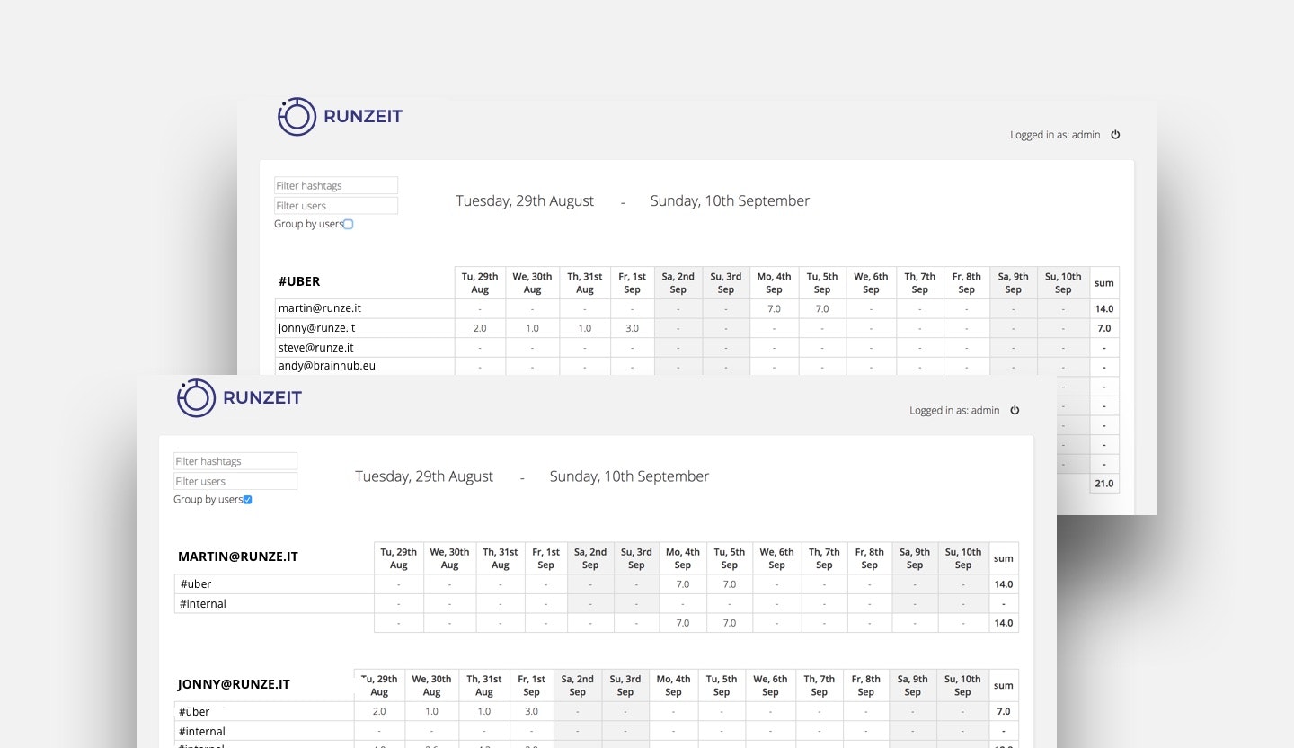
Task: Click the Runzeit logo in the front window
Action: tap(239, 397)
